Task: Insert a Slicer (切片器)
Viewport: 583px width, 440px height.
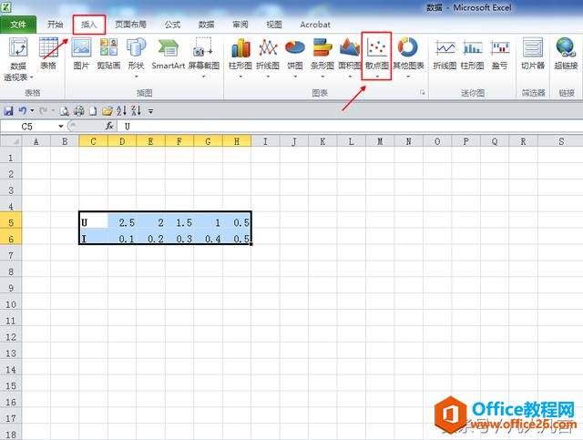Action: click(532, 54)
